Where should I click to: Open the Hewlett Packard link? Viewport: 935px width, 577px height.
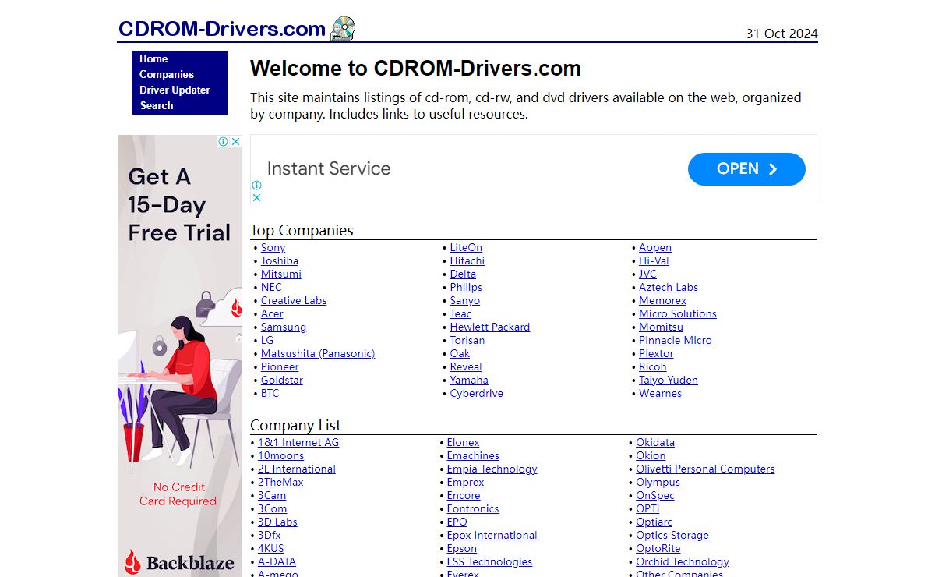[x=490, y=327]
